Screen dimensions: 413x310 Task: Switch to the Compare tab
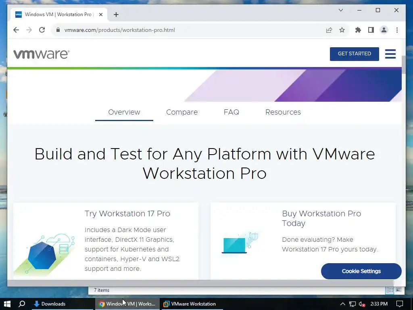(x=182, y=112)
